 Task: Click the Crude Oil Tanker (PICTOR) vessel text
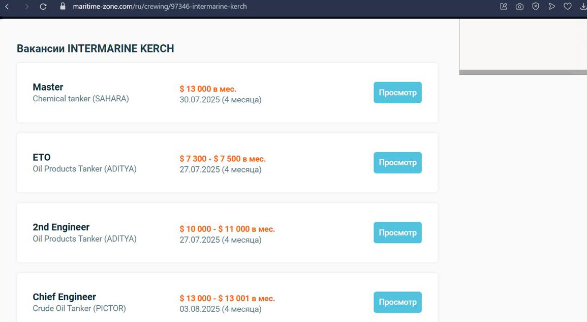[79, 308]
